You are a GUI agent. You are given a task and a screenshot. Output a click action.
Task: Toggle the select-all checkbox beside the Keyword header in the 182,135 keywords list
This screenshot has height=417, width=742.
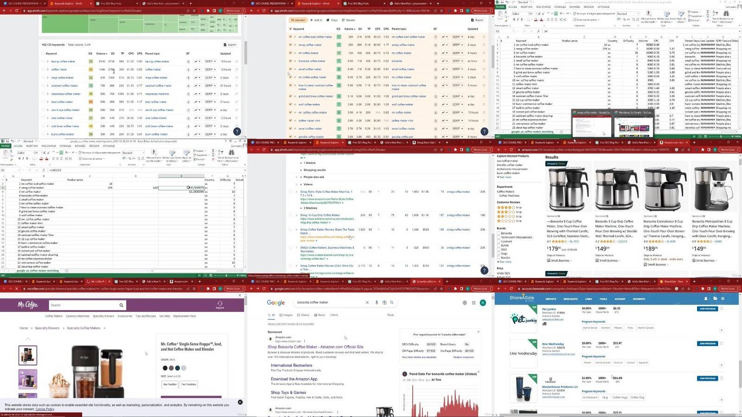43,53
